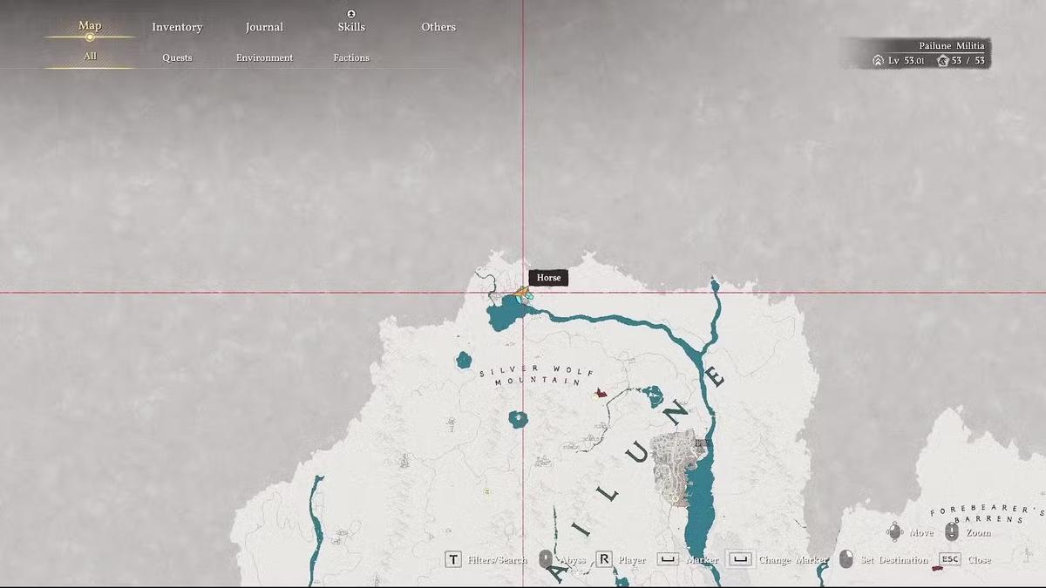Click the Horse tooltip label
This screenshot has height=588, width=1046.
point(548,278)
